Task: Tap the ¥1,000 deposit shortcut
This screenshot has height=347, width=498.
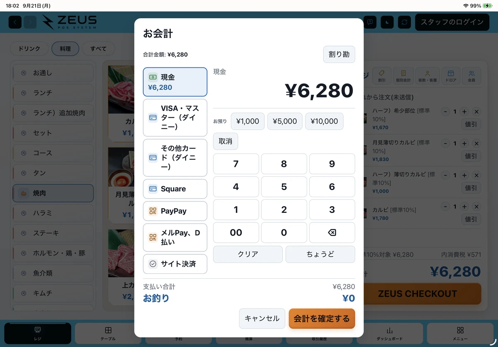Action: [247, 121]
